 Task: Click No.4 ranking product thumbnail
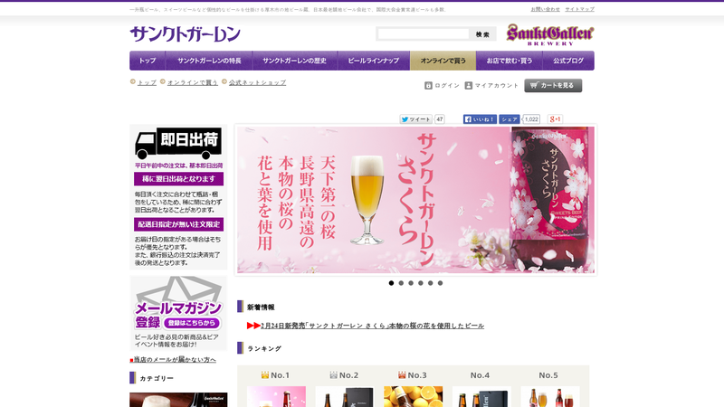pyautogui.click(x=481, y=396)
